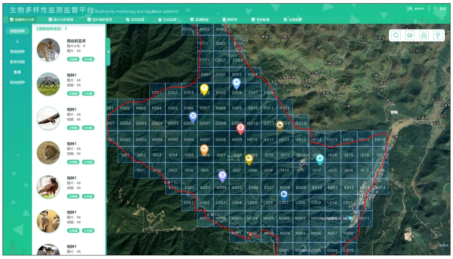The image size is (453, 259).
Task: Open the map layers icon
Action: (x=410, y=36)
